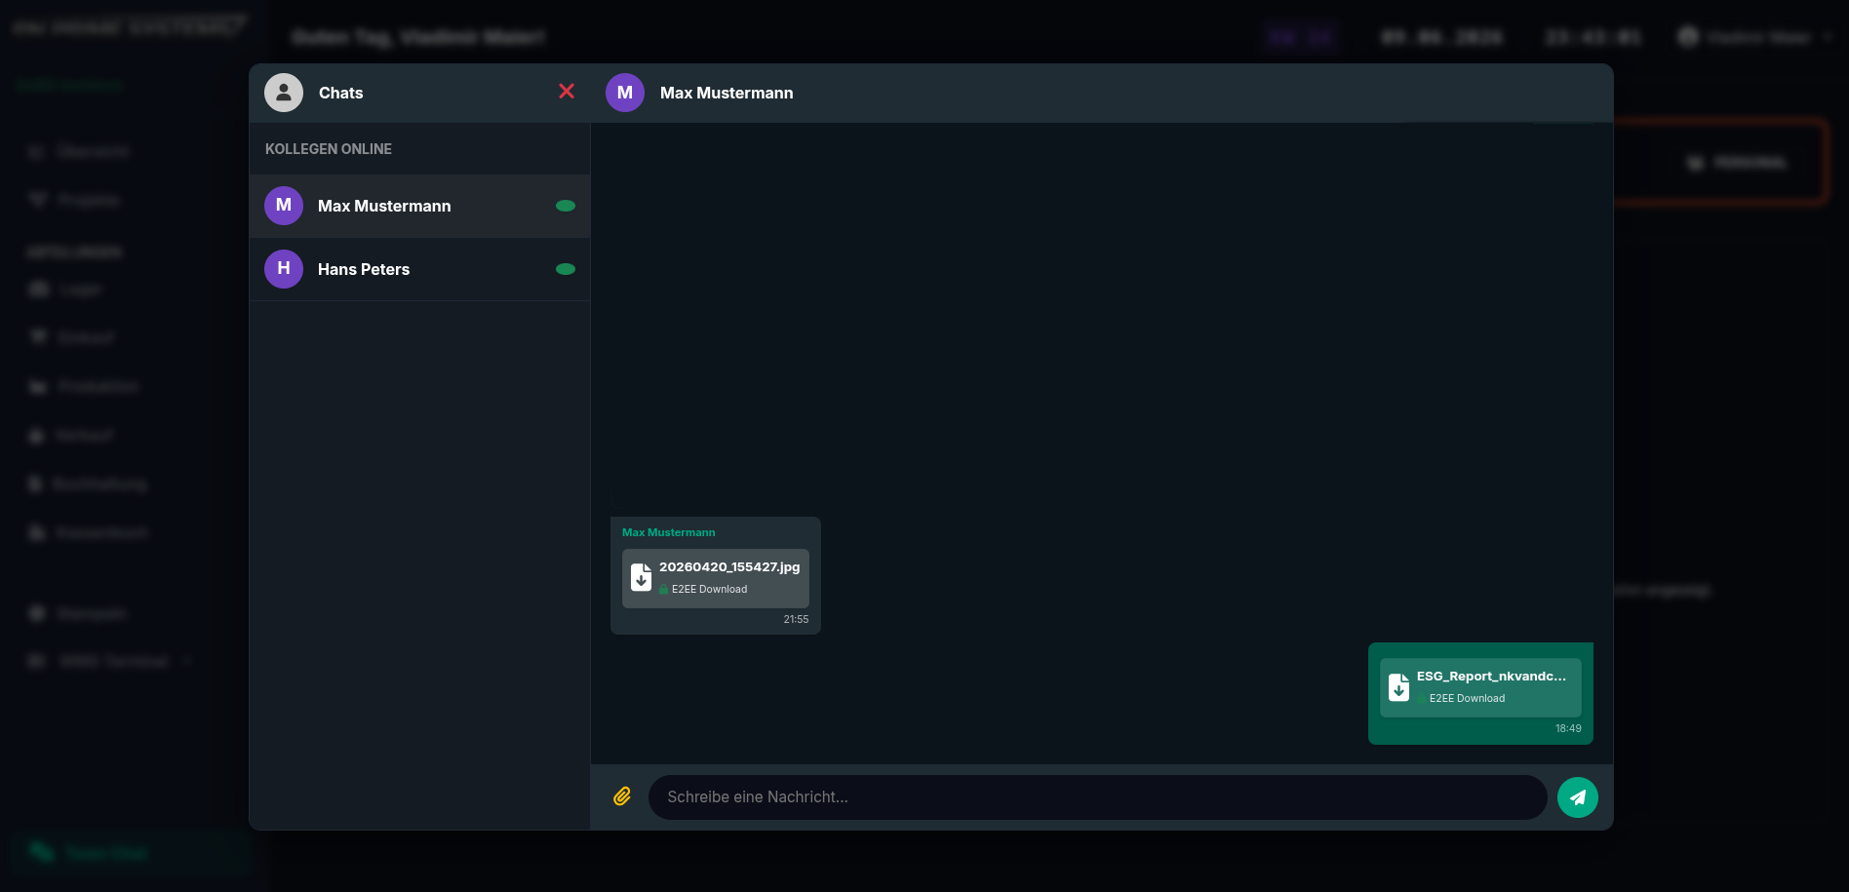Close the Chats panel with red X
This screenshot has width=1849, height=892.
click(x=567, y=92)
